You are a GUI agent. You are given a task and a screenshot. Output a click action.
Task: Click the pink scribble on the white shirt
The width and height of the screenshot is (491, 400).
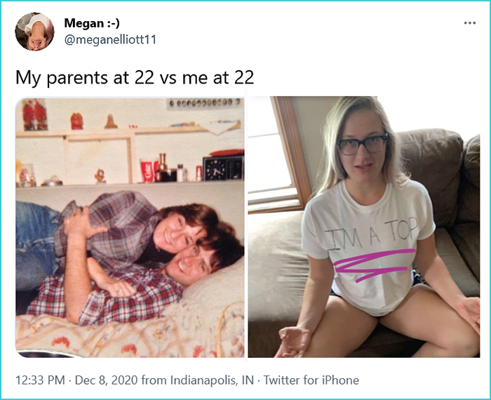click(374, 265)
